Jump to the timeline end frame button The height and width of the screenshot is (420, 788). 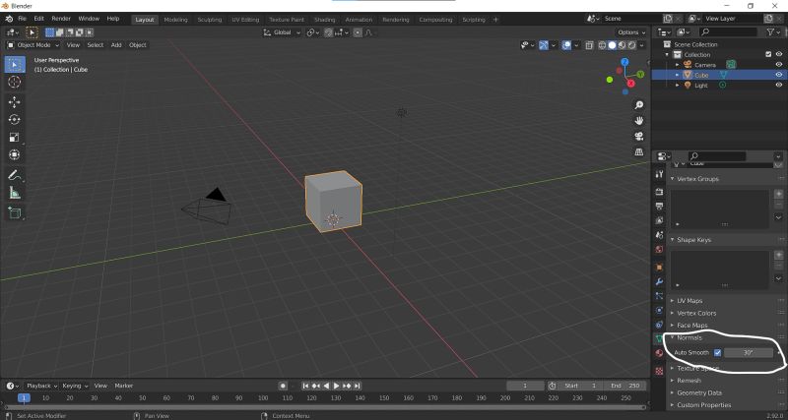[x=357, y=386]
